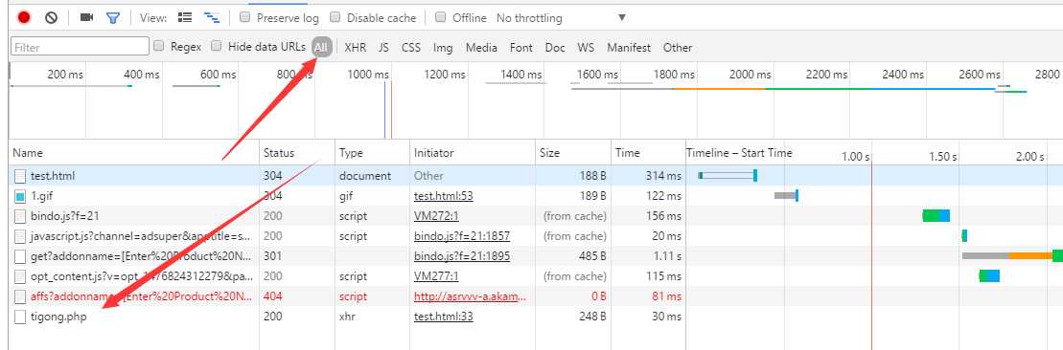Enable Preserve log checkbox
This screenshot has height=350, width=1063.
click(x=245, y=17)
